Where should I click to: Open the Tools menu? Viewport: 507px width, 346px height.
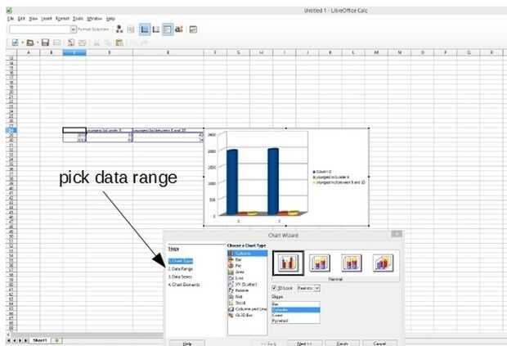click(78, 19)
